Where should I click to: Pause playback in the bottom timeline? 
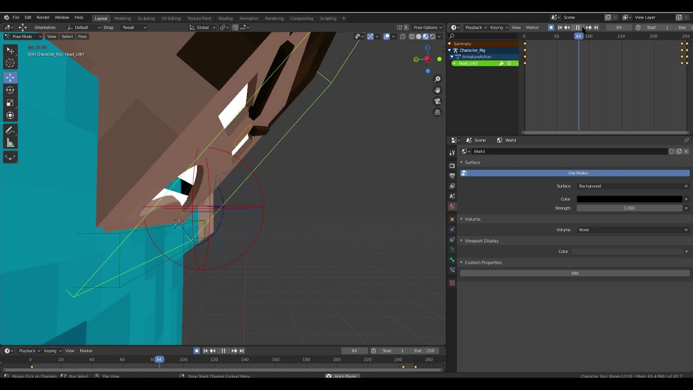click(x=223, y=350)
